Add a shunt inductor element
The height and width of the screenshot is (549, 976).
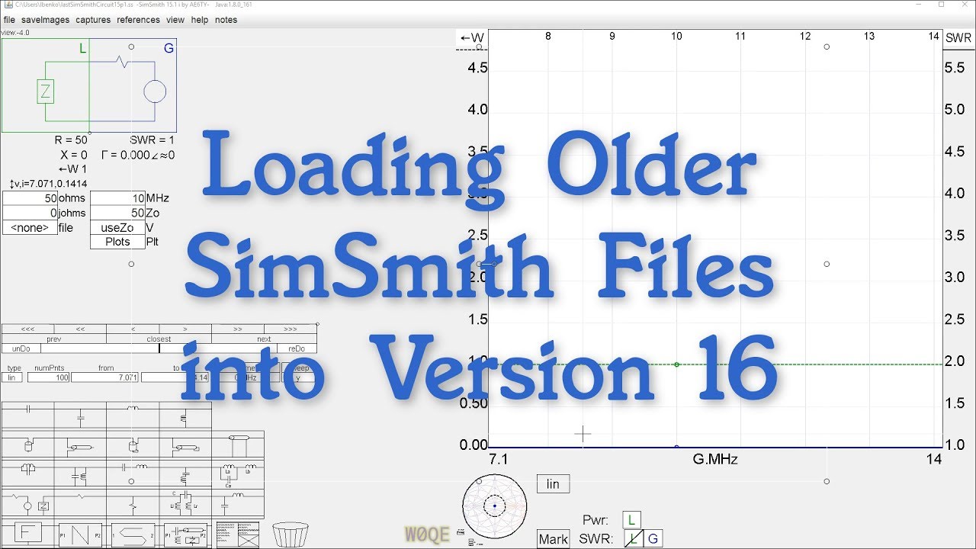pyautogui.click(x=185, y=416)
